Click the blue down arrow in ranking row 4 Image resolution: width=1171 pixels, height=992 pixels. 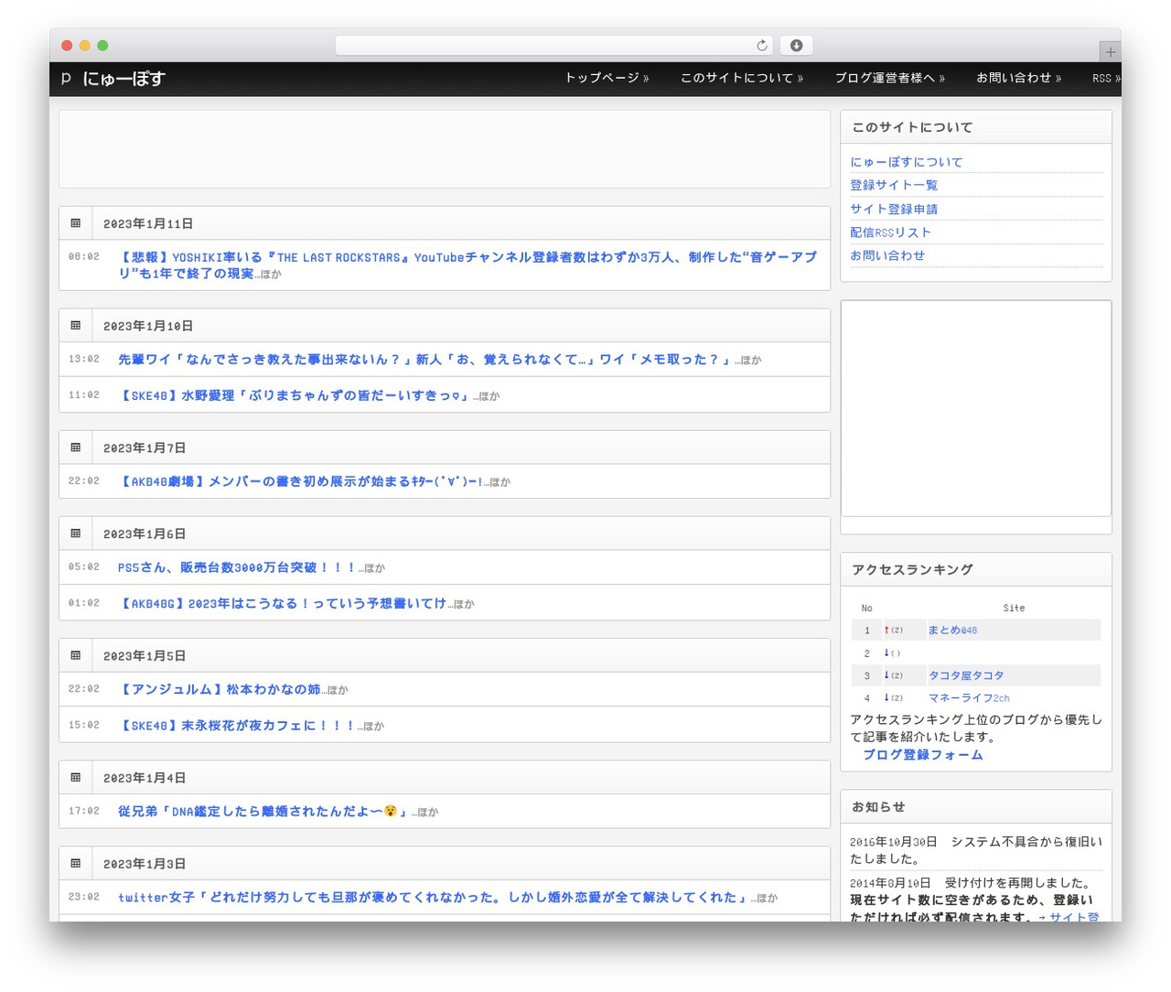[886, 697]
